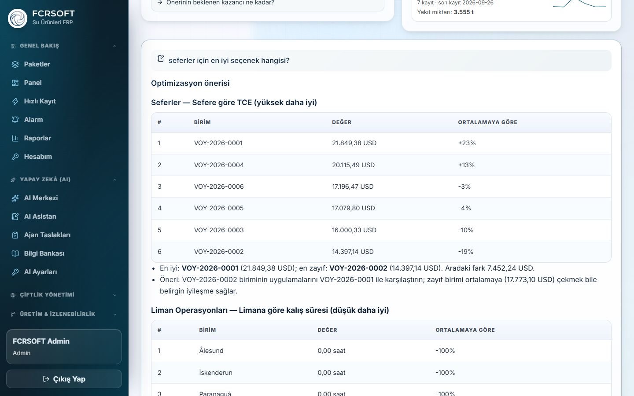This screenshot has height=396, width=634.
Task: Collapse the Yapay Zekâ (AI) chevron
Action: tap(115, 180)
